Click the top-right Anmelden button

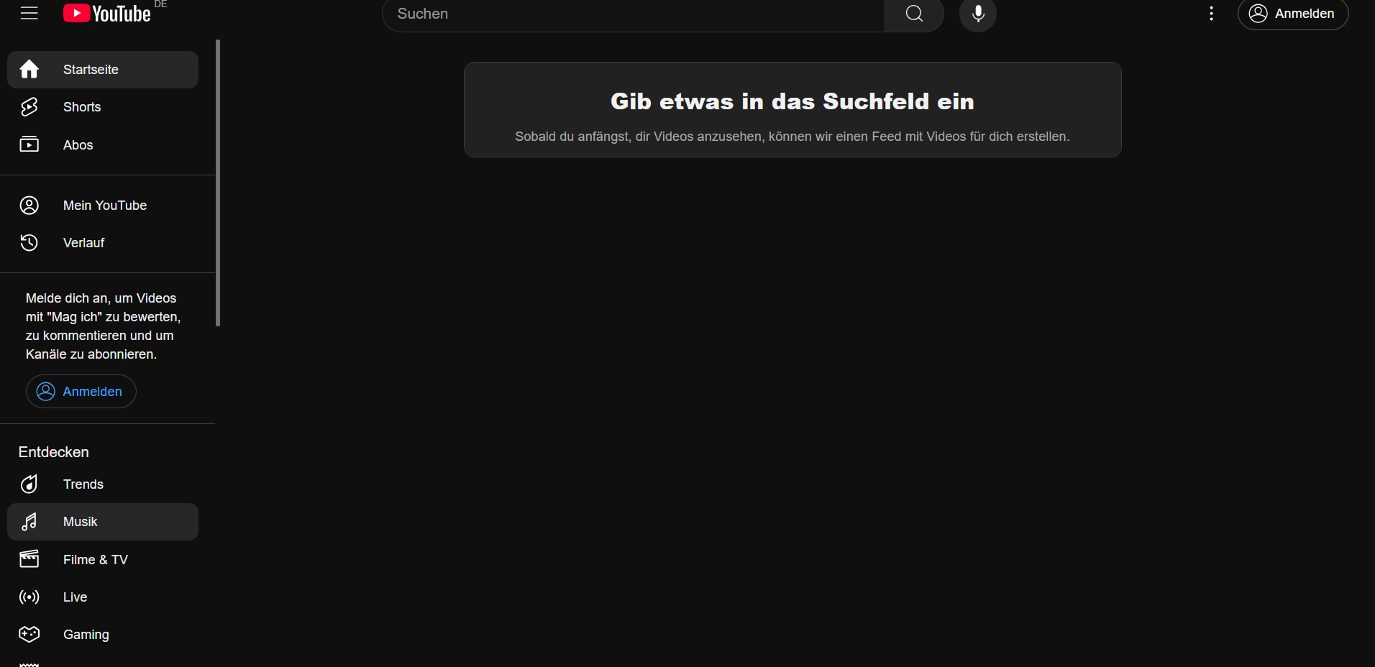click(x=1292, y=13)
